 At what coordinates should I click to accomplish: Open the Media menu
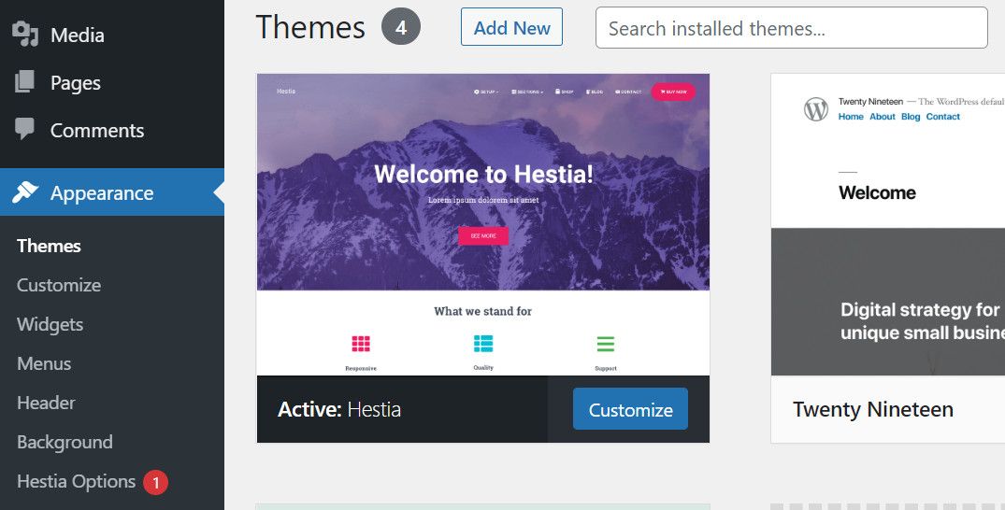click(112, 35)
